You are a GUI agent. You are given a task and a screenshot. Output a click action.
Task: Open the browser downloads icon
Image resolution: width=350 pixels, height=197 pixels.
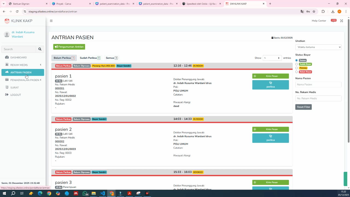pos(333,11)
